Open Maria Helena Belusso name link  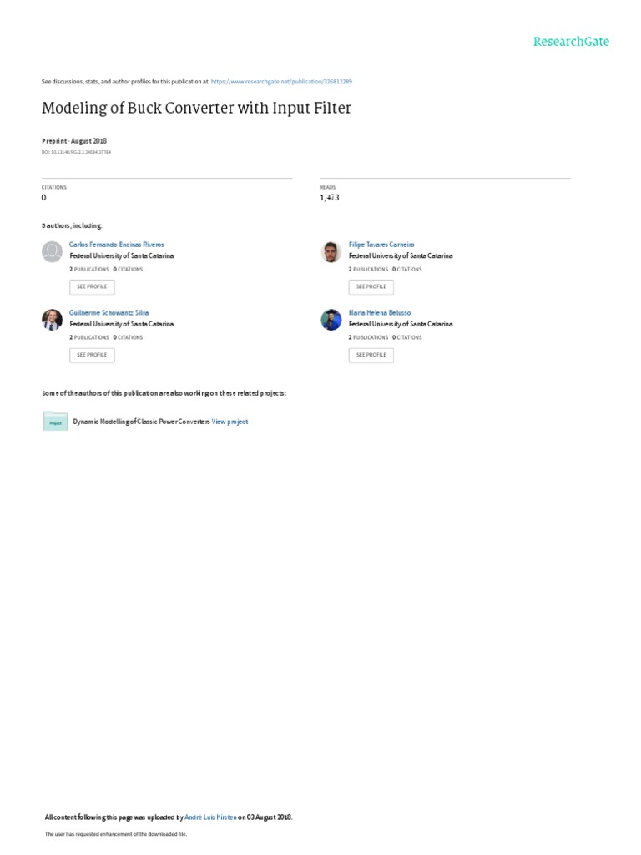point(380,313)
